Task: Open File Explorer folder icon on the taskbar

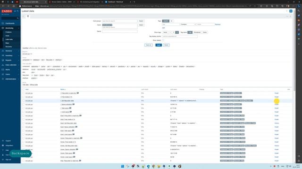Action: [159, 166]
